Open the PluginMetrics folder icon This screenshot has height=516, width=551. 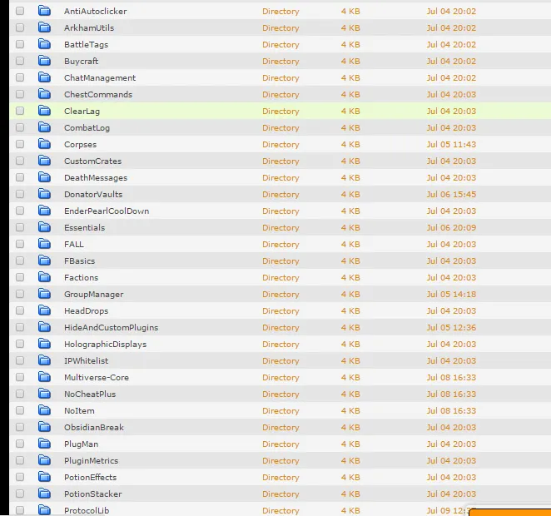[44, 460]
